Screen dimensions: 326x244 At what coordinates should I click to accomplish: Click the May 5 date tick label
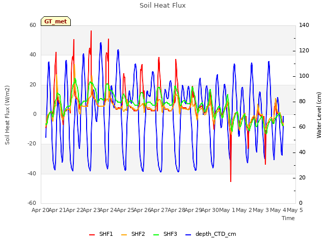point(295,210)
